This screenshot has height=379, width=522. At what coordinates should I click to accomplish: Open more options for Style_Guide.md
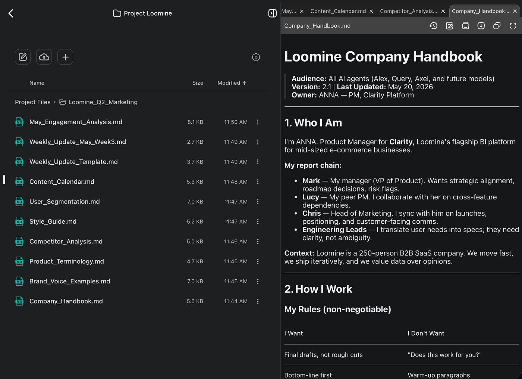(x=258, y=221)
